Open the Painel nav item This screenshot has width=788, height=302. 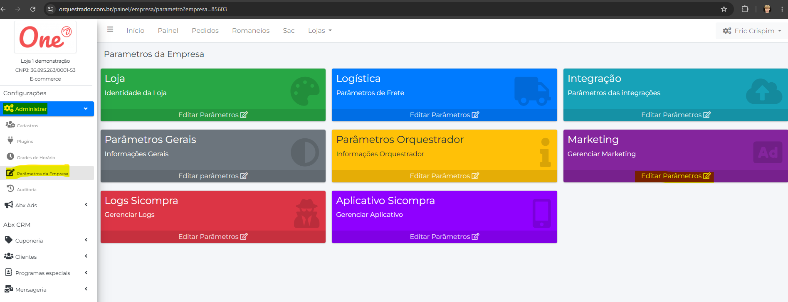168,31
